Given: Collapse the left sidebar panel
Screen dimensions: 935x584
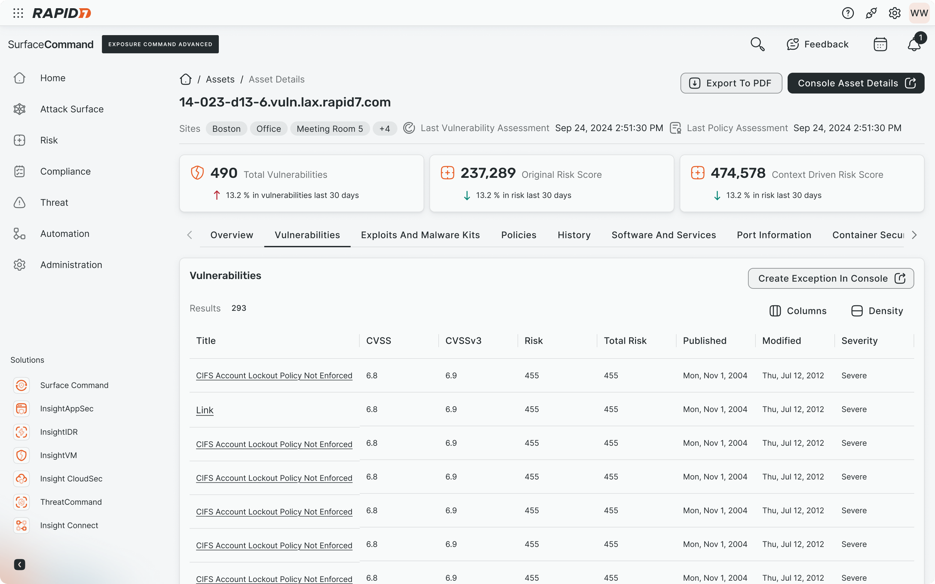Looking at the screenshot, I should [19, 565].
